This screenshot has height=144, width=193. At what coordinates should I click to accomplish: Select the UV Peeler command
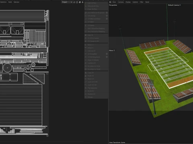[x=96, y=25]
